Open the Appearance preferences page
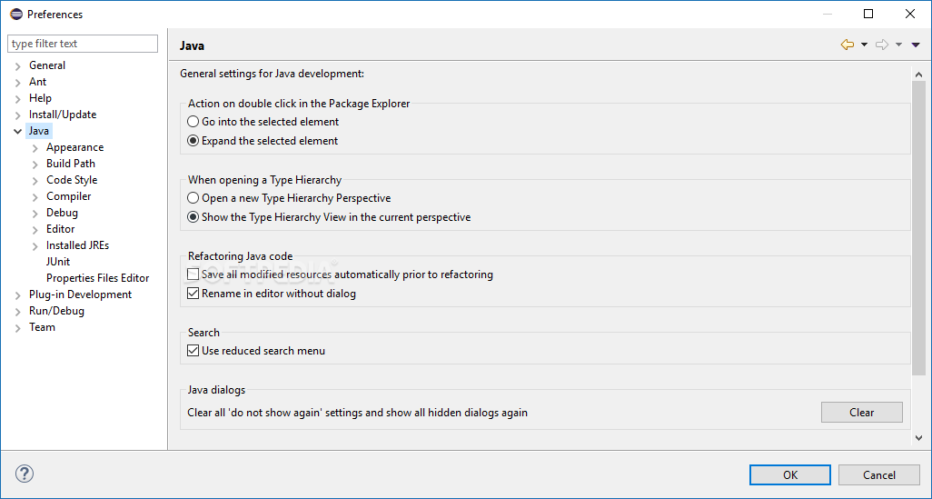Screen dimensions: 932x499 tap(74, 147)
